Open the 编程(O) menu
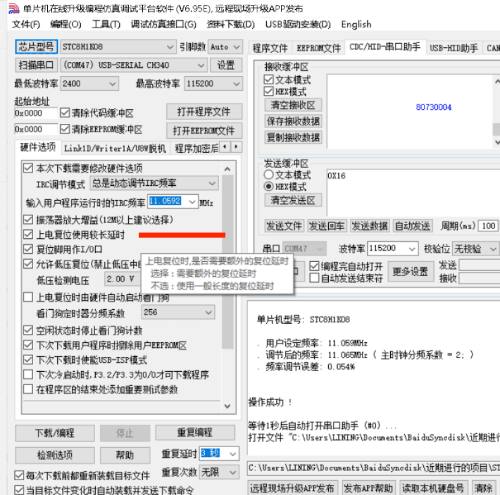Screen dimensions: 500x495 click(x=66, y=25)
